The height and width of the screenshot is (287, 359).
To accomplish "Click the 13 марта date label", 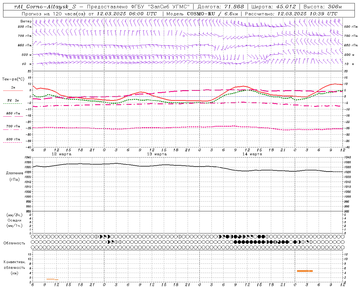I will click(157, 154).
